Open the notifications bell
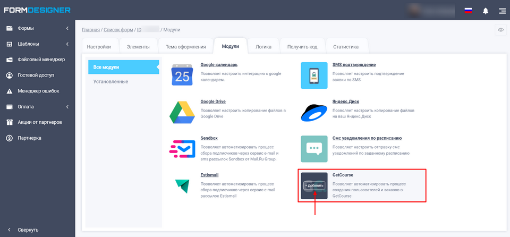Screen dimensions: 510x237 click(486, 11)
